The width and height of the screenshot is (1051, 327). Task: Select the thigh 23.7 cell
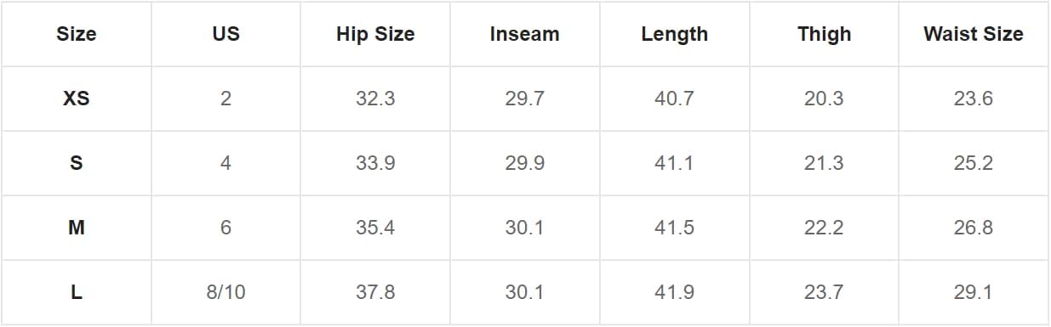824,292
